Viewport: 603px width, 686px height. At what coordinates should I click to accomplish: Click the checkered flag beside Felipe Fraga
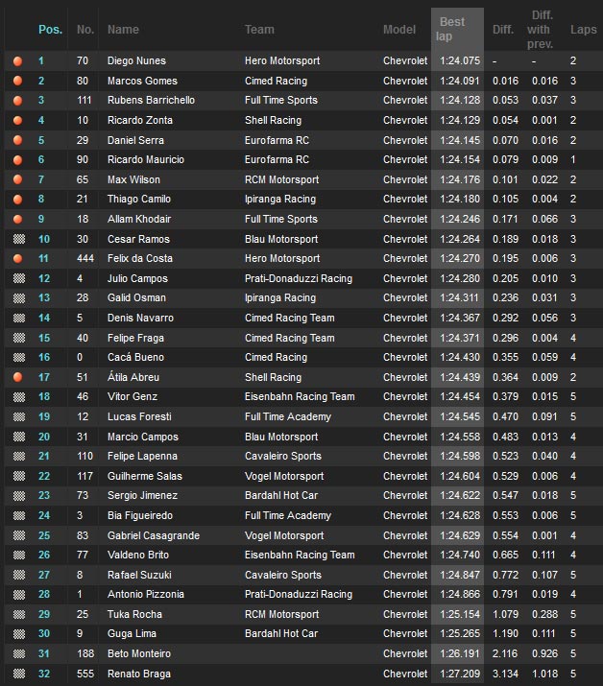coord(19,338)
